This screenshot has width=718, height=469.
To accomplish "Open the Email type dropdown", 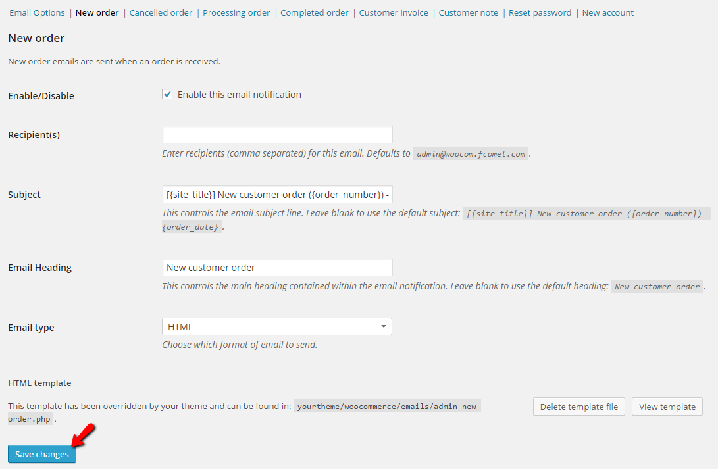I will pos(276,326).
